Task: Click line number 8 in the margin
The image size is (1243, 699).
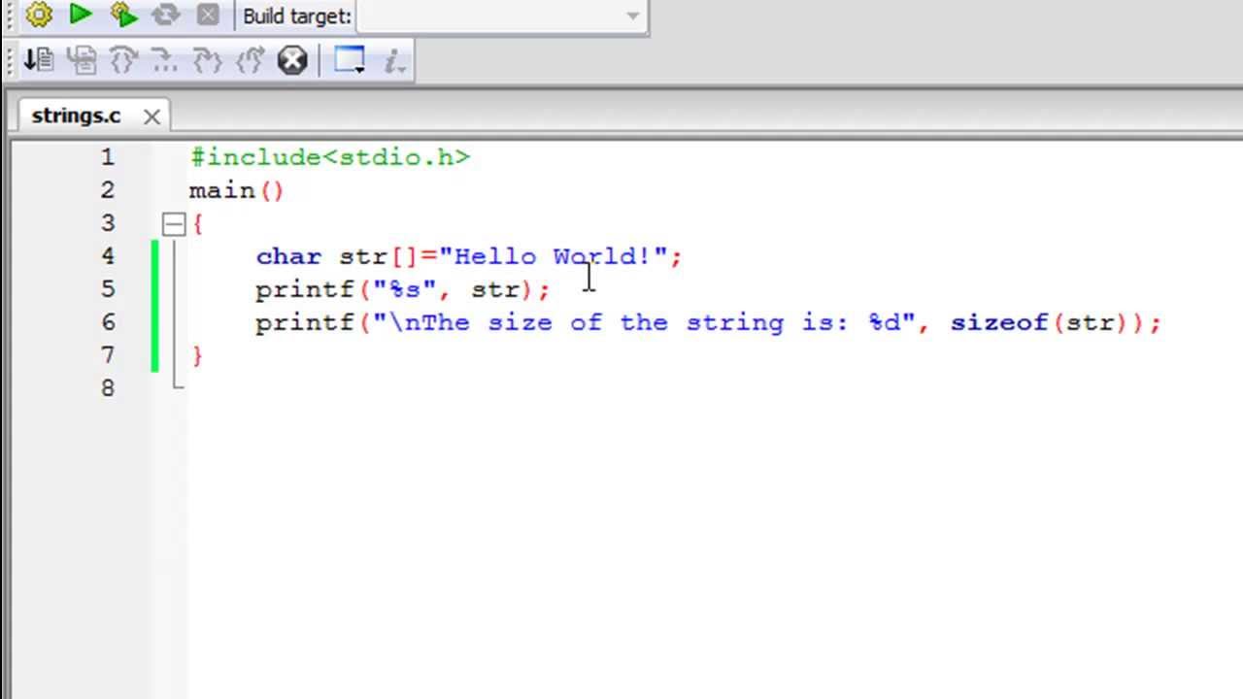Action: pos(107,388)
